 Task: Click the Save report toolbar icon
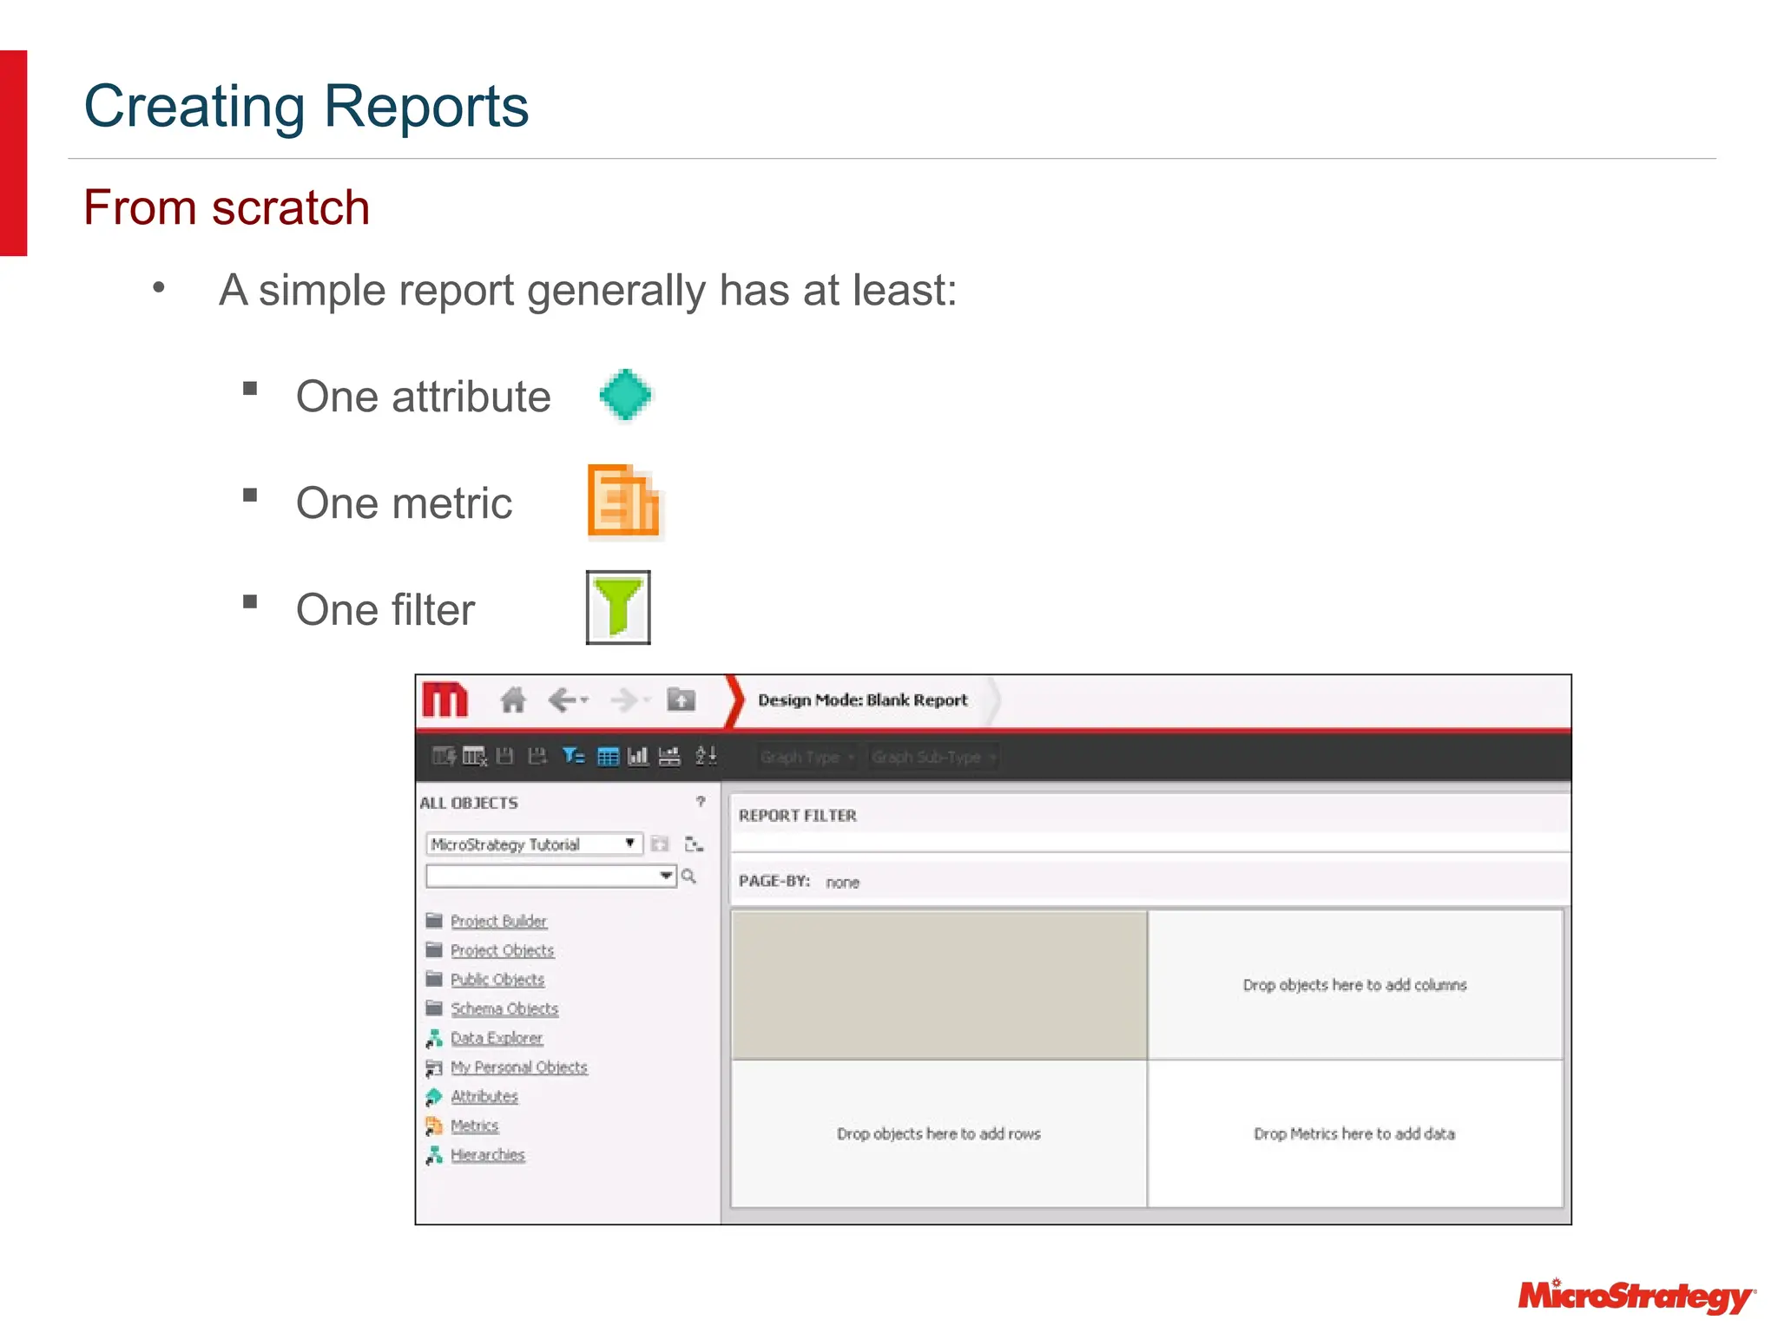(x=505, y=756)
